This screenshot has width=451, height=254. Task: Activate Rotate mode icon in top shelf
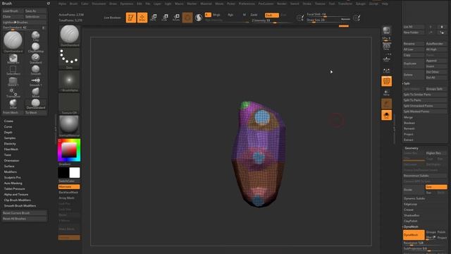(x=176, y=18)
